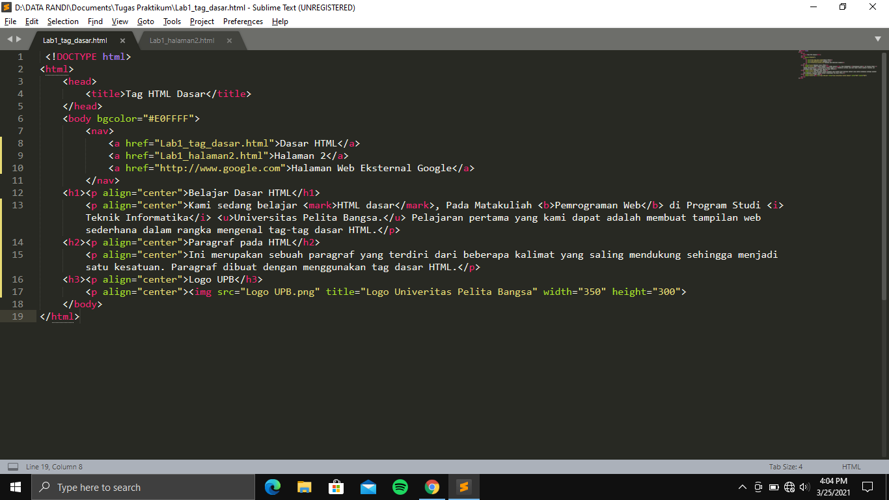Screen dimensions: 889x500
Task: Open Sublime Text from the taskbar
Action: click(464, 486)
